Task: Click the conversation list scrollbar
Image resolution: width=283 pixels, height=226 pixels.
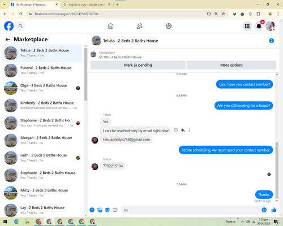Action: click(x=85, y=75)
